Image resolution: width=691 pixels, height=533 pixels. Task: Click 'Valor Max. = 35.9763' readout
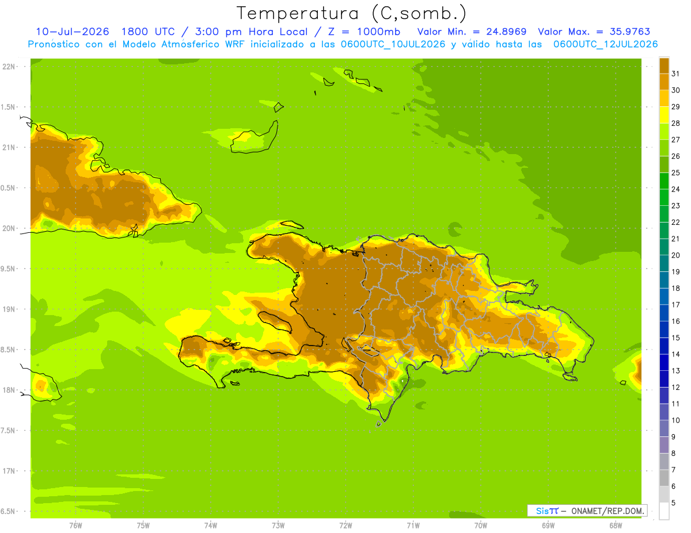pos(594,32)
